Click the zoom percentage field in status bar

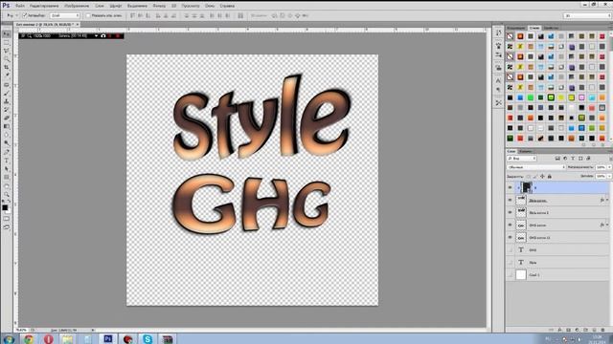pyautogui.click(x=22, y=330)
